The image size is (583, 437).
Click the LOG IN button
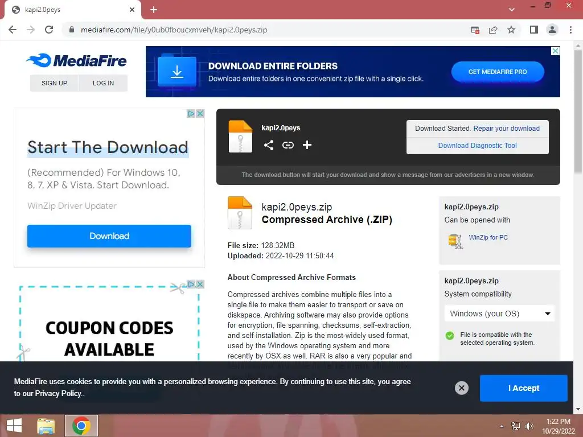104,83
